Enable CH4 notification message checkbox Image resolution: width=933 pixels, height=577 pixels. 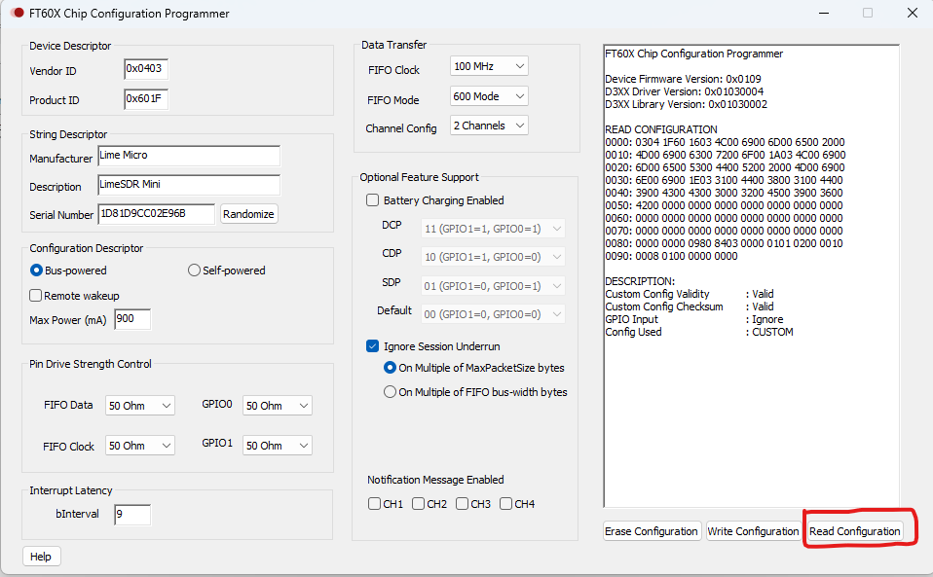(505, 504)
